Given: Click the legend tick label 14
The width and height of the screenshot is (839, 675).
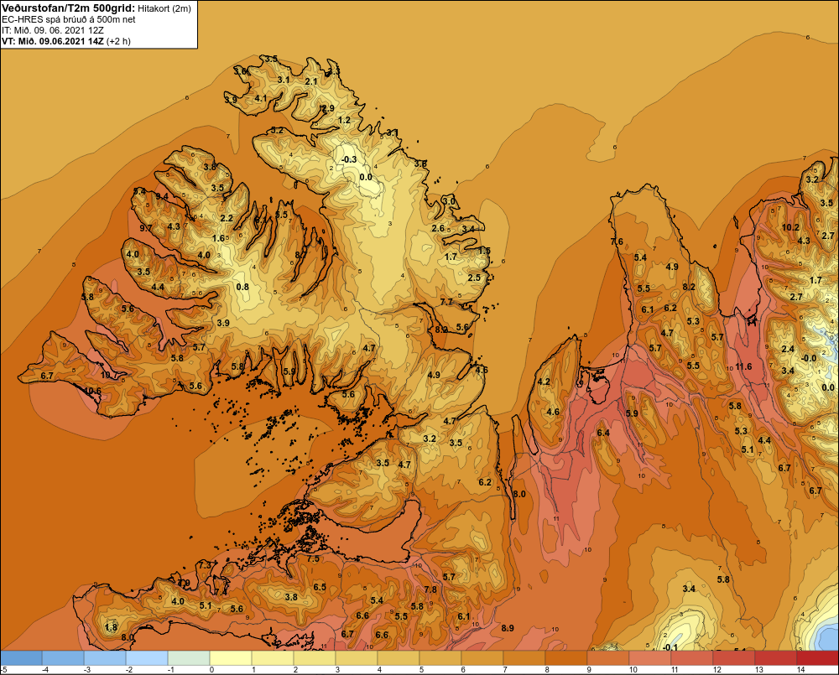Looking at the screenshot, I should pos(801,670).
